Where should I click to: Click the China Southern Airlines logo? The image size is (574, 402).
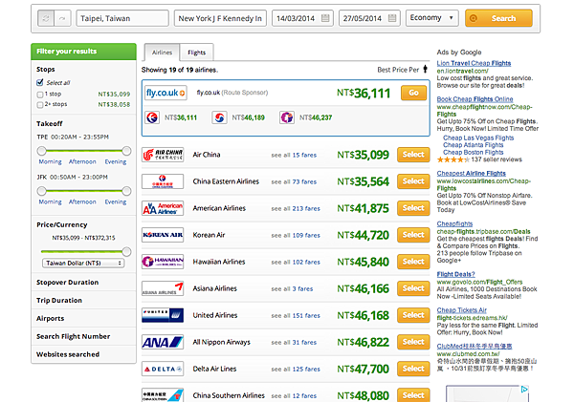[163, 395]
